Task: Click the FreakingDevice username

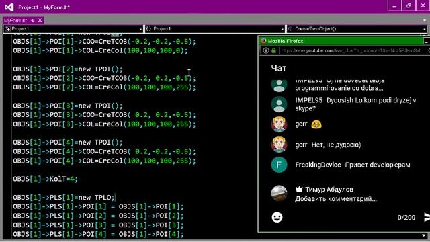Action: tap(318, 165)
